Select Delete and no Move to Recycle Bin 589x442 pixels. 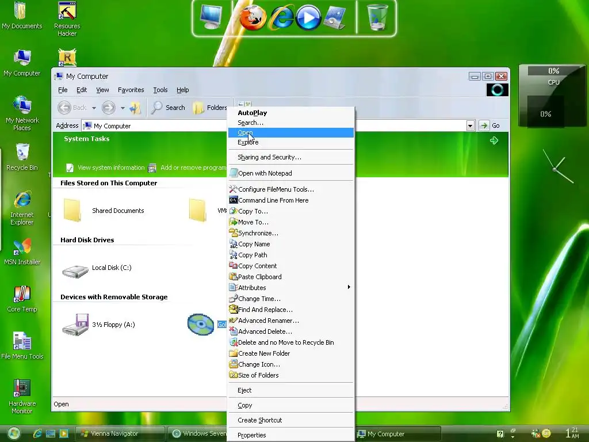tap(290, 342)
